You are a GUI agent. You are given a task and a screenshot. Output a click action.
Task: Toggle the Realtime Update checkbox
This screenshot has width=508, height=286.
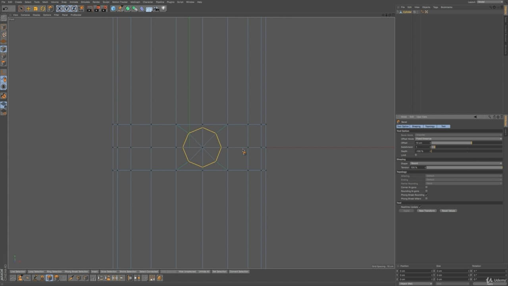tap(419, 207)
